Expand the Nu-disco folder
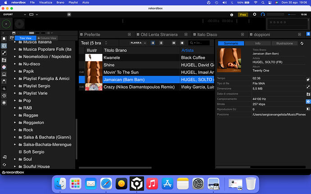The height and width of the screenshot is (194, 311). tap(15, 64)
